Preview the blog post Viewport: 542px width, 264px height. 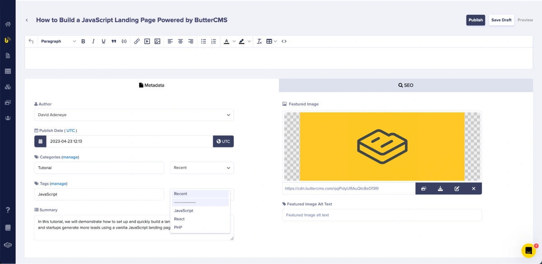[x=525, y=20]
